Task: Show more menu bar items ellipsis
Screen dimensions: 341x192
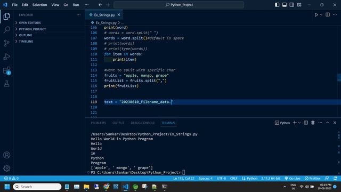Action: [x=86, y=5]
